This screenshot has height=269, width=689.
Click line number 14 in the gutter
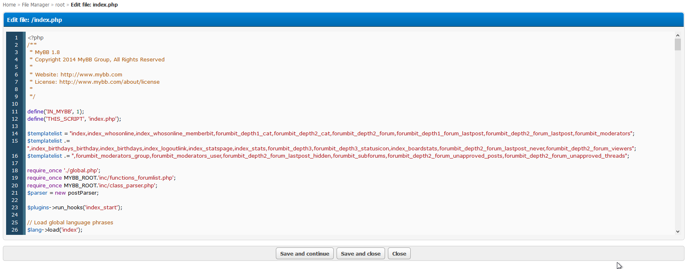[15, 134]
